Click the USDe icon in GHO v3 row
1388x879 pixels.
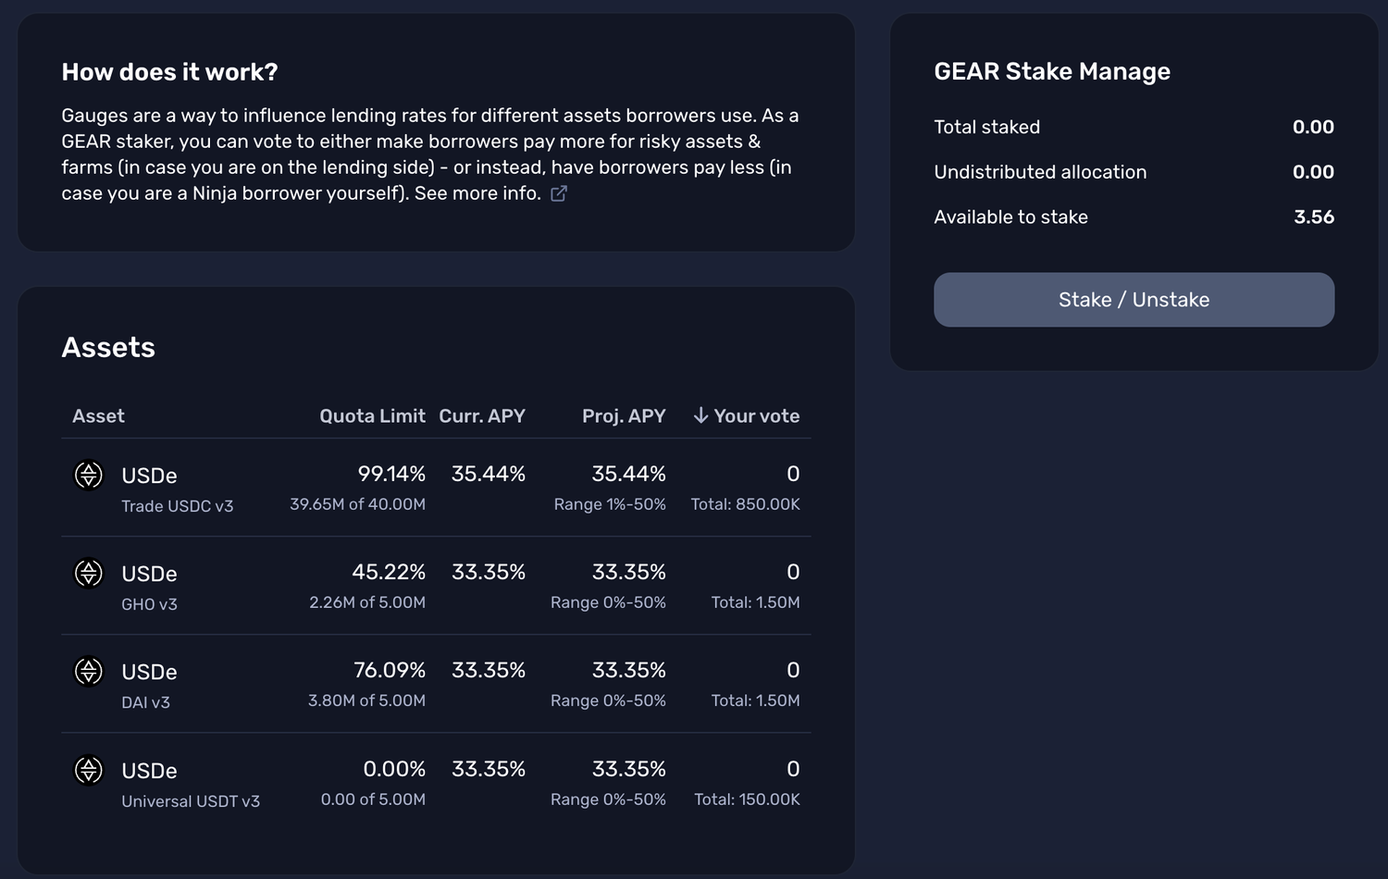(x=89, y=574)
